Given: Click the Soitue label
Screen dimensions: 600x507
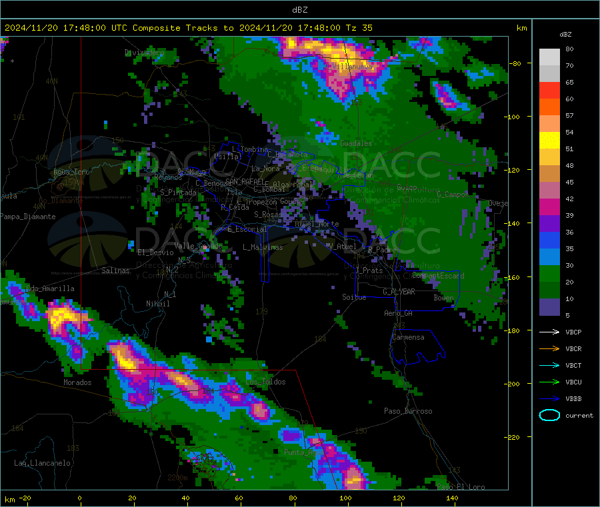Looking at the screenshot, I should pyautogui.click(x=354, y=297).
